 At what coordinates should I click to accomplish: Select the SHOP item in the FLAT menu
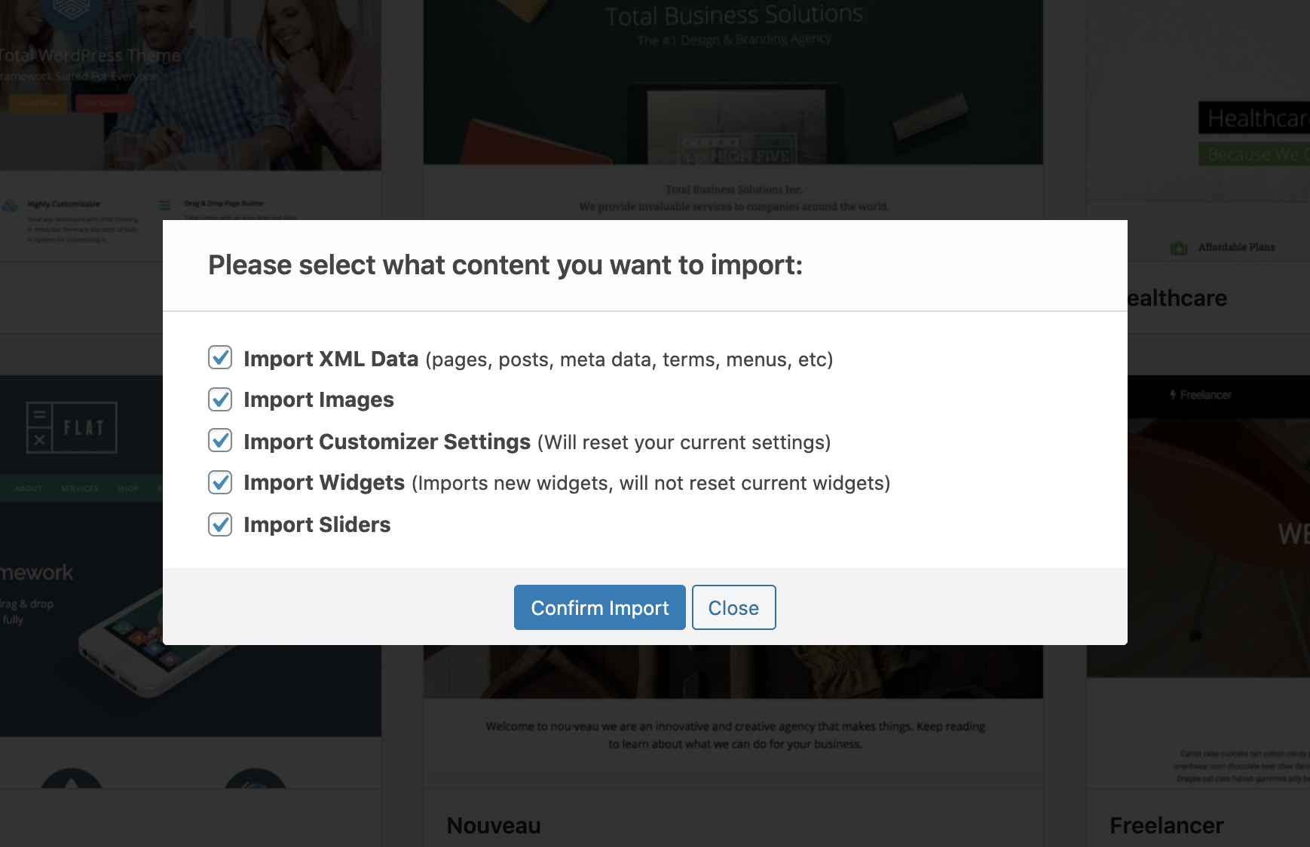[128, 488]
